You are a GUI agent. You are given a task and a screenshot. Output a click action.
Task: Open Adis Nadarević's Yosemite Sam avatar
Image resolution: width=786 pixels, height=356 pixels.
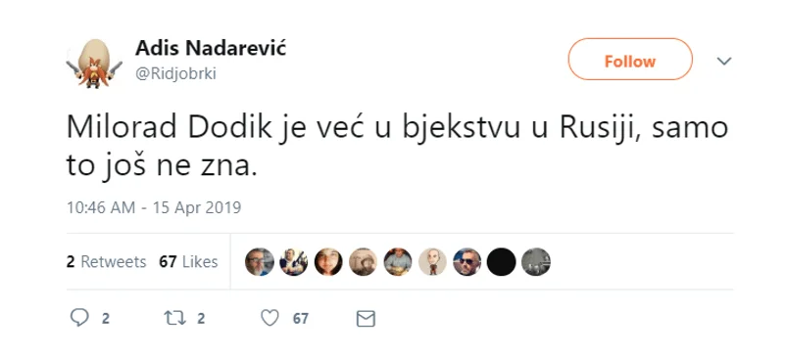(x=94, y=64)
